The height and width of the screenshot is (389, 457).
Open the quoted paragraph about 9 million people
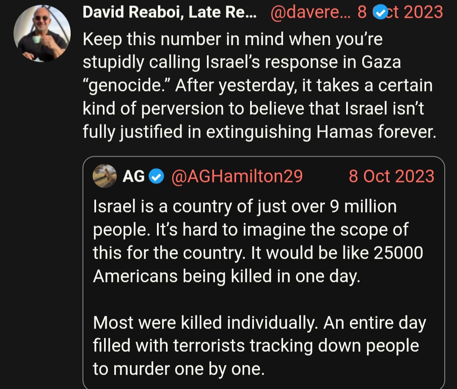point(258,241)
